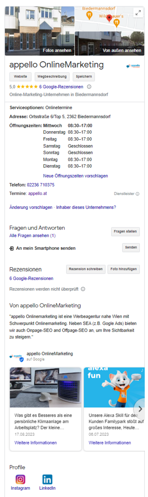
Task: Click Weitere Informationen under Alexa Skill post
Action: pos(110,443)
